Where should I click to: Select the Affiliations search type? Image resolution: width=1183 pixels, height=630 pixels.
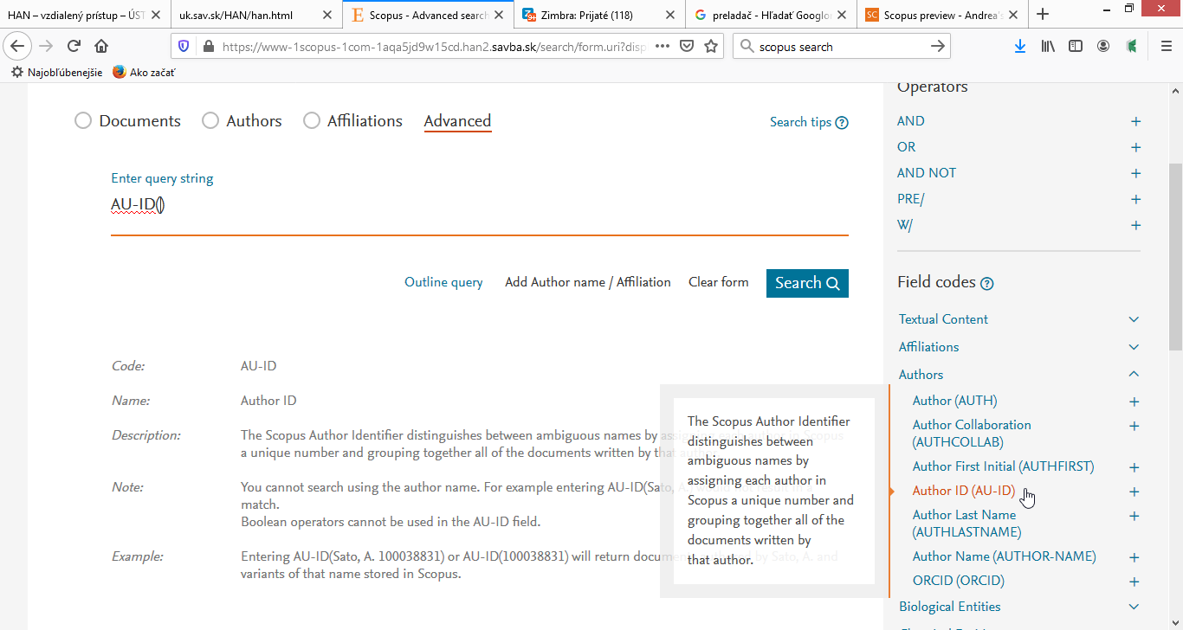click(x=311, y=121)
